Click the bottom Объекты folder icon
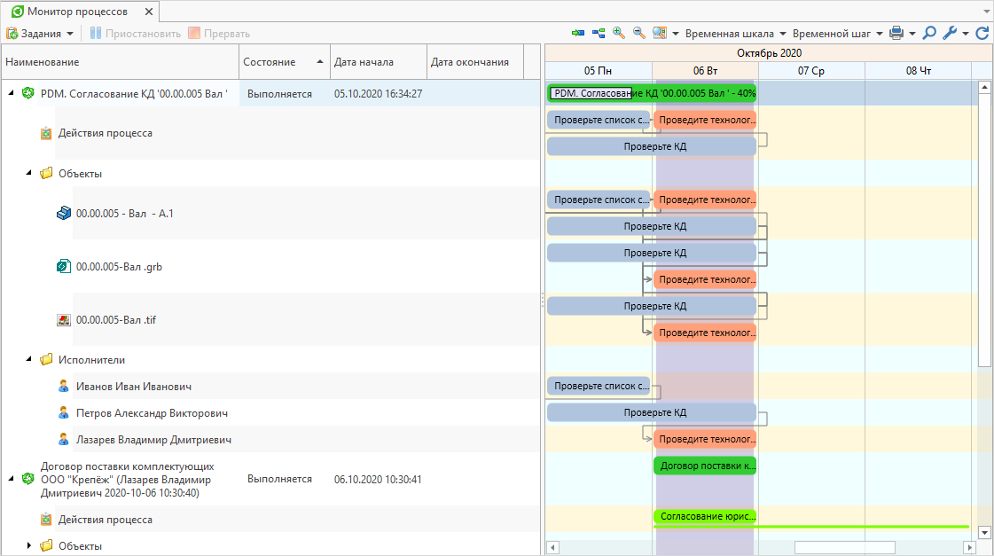This screenshot has width=994, height=556. tap(45, 545)
